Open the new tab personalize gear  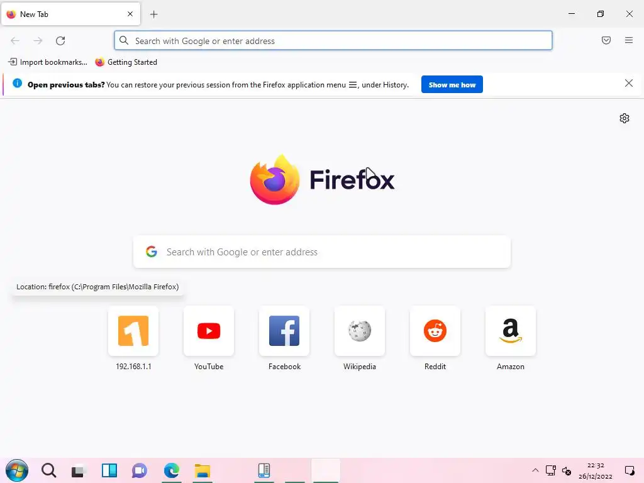pyautogui.click(x=625, y=118)
